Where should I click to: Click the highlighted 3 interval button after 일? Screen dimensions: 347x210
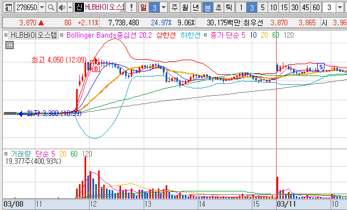[x=154, y=7]
